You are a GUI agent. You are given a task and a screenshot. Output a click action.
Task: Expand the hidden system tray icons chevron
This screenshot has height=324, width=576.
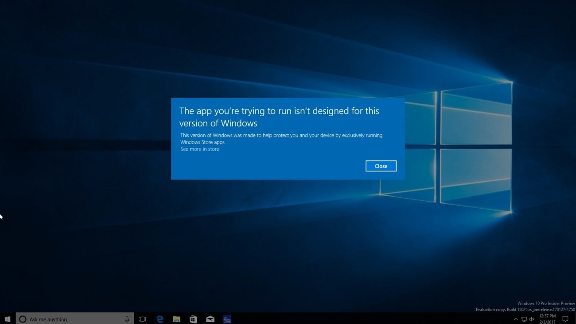516,319
